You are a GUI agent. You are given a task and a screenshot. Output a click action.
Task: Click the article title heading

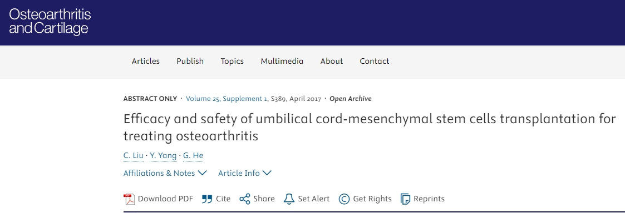370,127
